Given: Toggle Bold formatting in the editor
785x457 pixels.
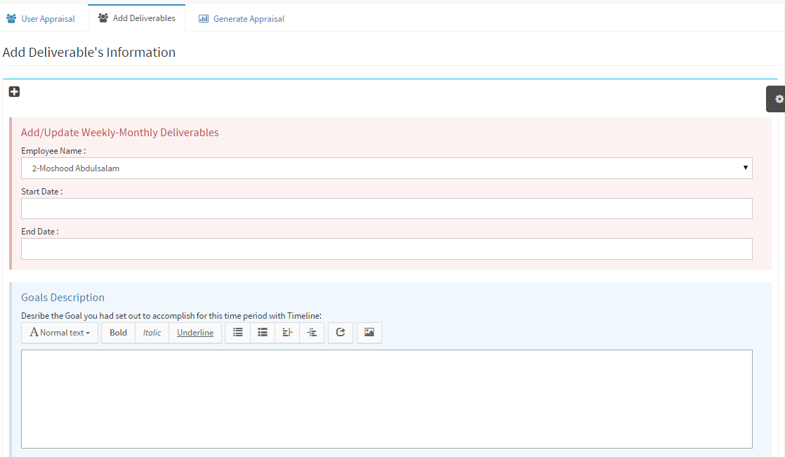Looking at the screenshot, I should [x=118, y=333].
